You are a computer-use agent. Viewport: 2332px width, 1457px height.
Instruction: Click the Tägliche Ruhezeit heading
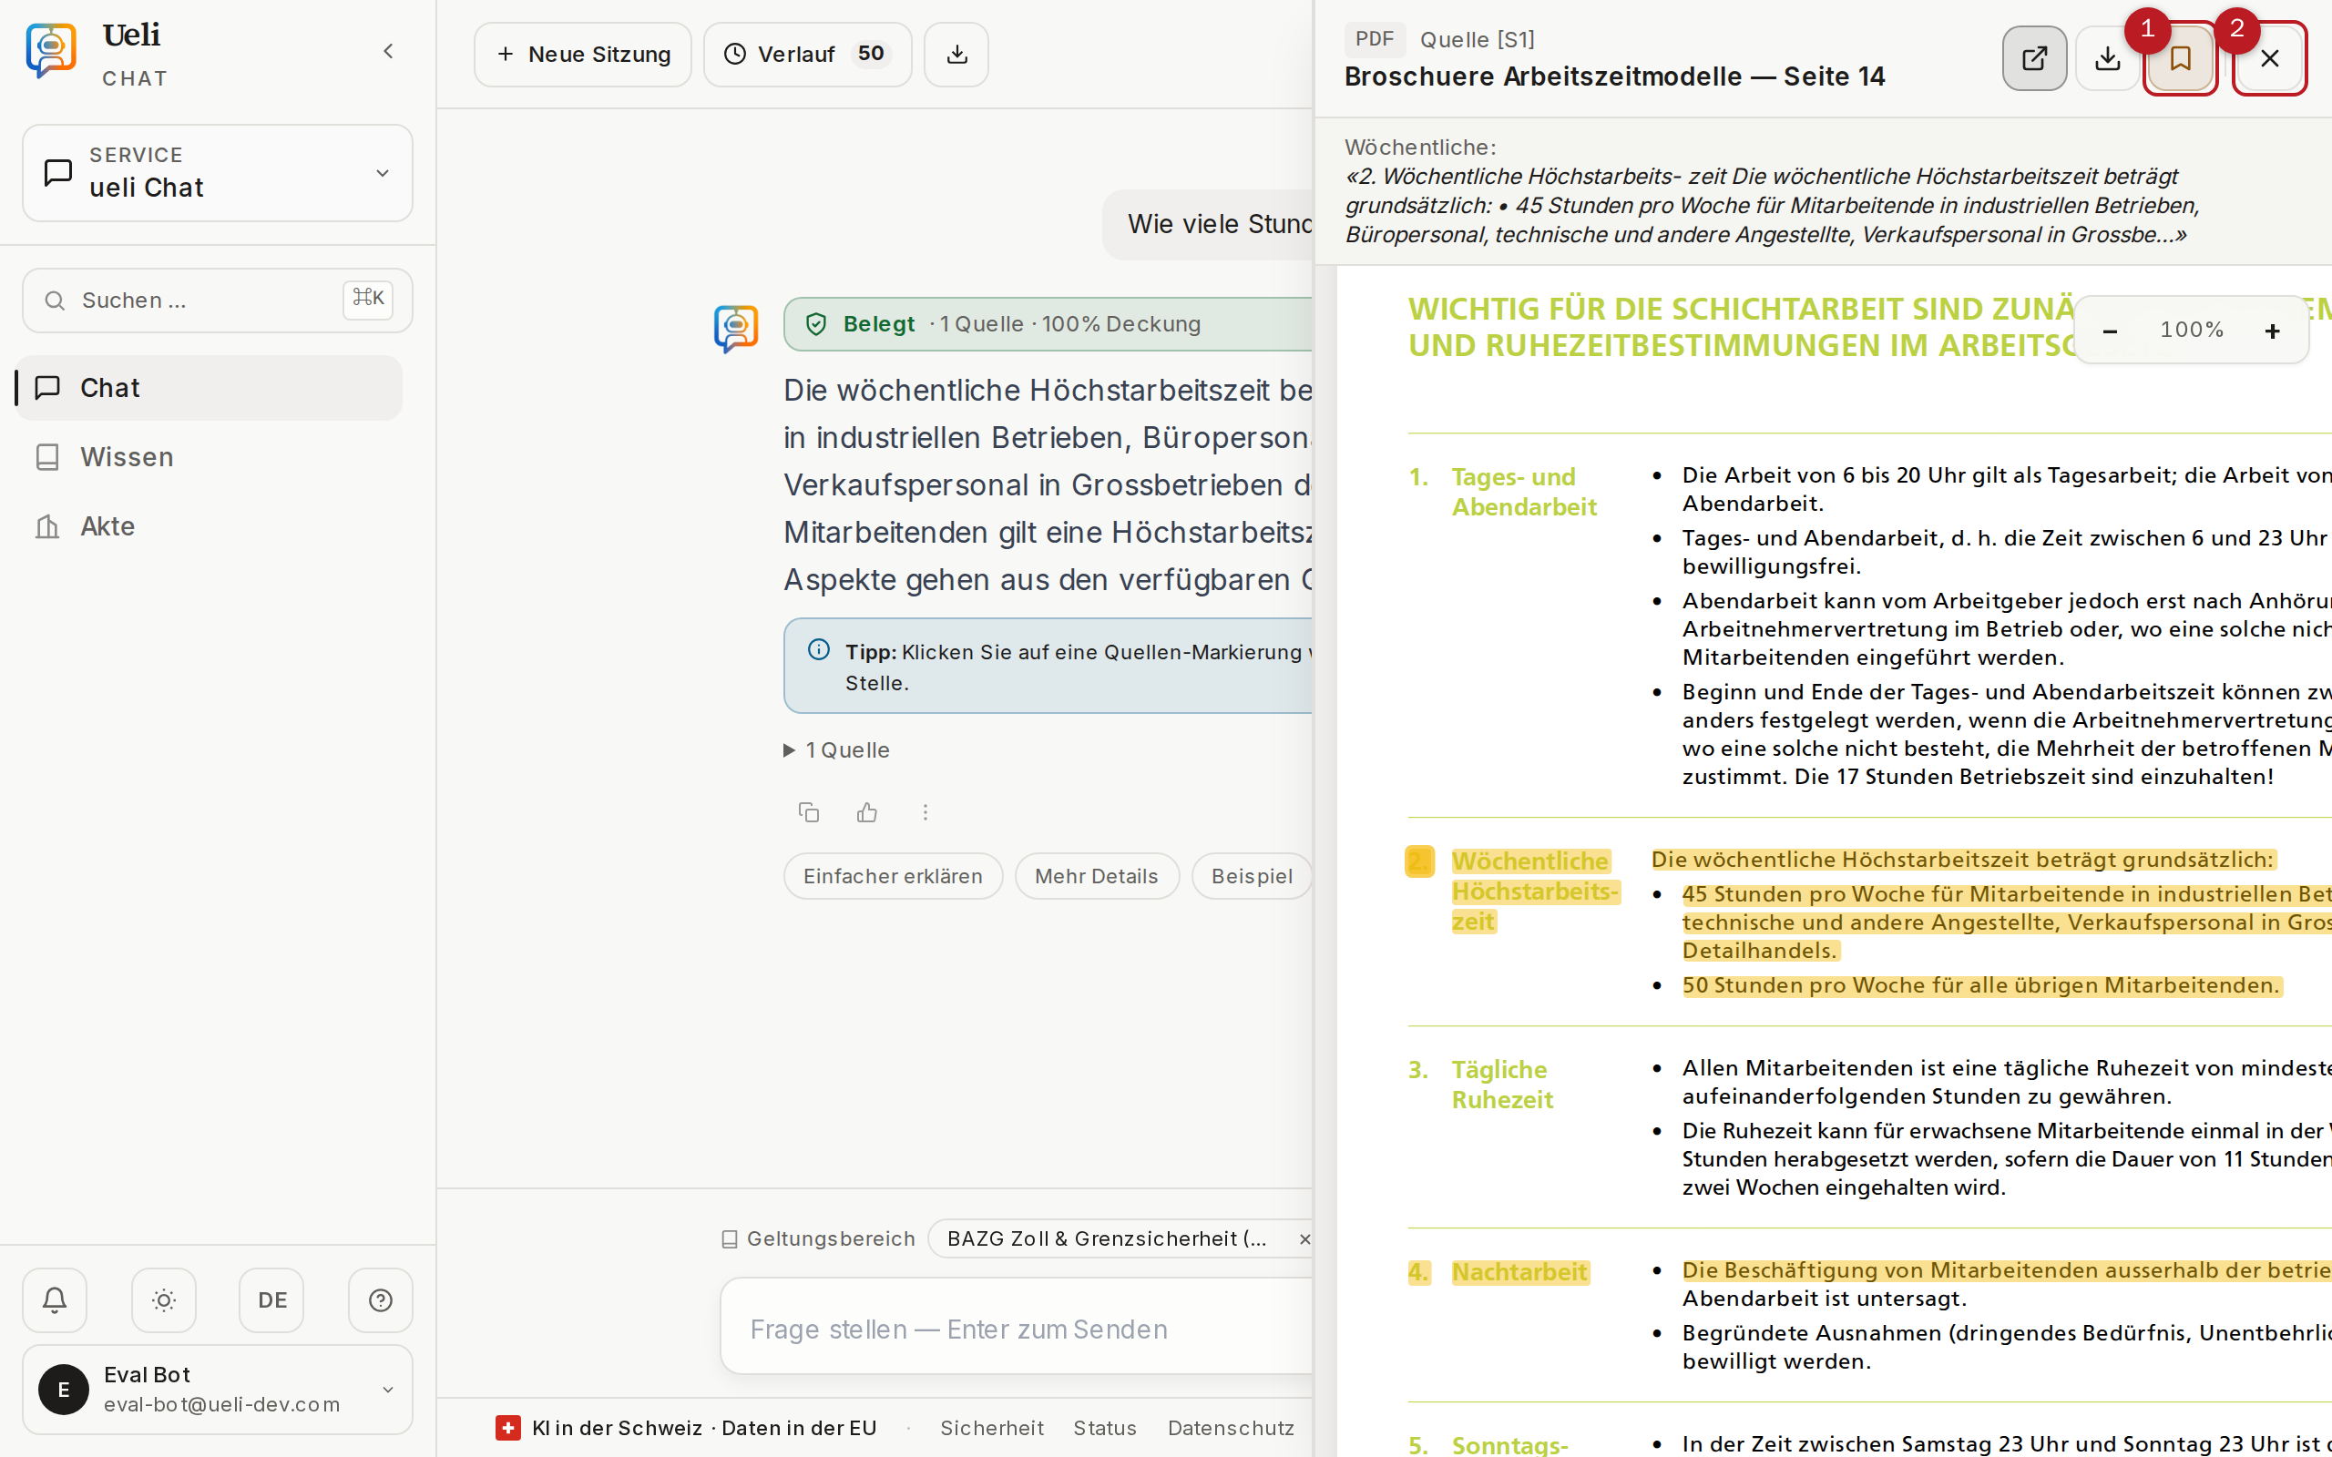coord(1502,1084)
